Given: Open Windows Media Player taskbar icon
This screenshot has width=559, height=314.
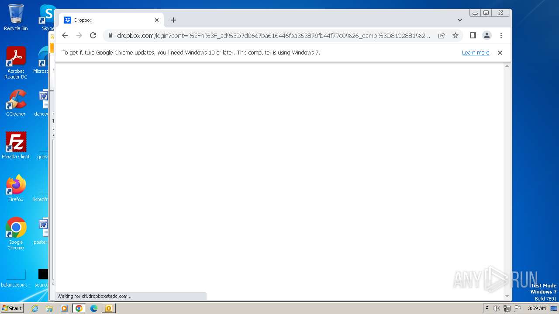Looking at the screenshot, I should pyautogui.click(x=64, y=308).
